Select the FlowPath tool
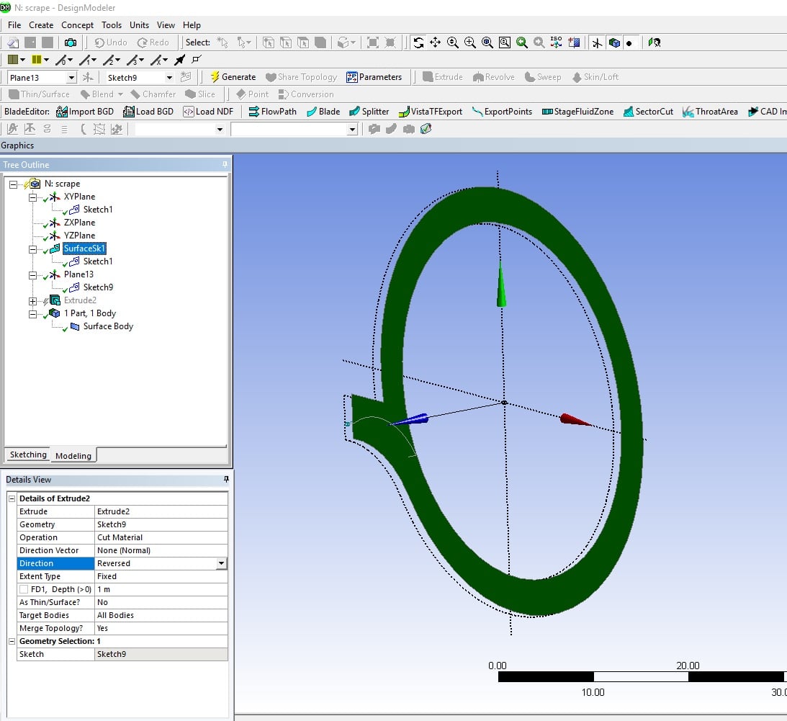 [x=271, y=112]
